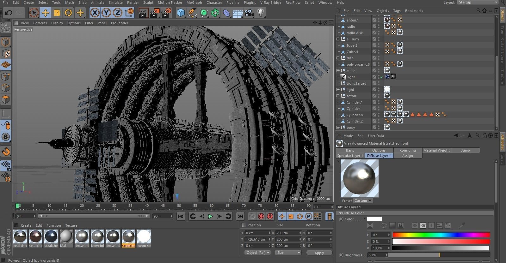
Task: Open the MoGraph menu
Action: tap(194, 3)
